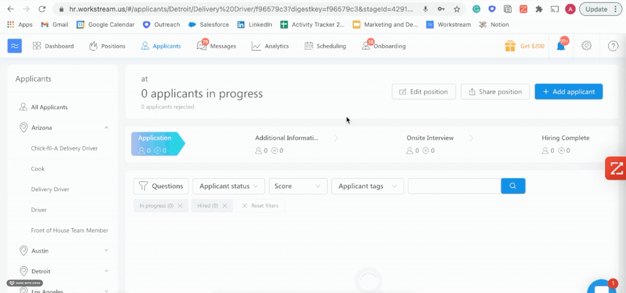Click the applicant search input field
Screen dimensions: 626x293
[x=454, y=186]
